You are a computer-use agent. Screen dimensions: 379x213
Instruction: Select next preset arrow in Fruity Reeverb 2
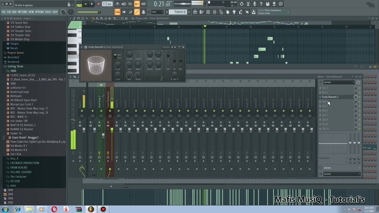[x=175, y=47]
